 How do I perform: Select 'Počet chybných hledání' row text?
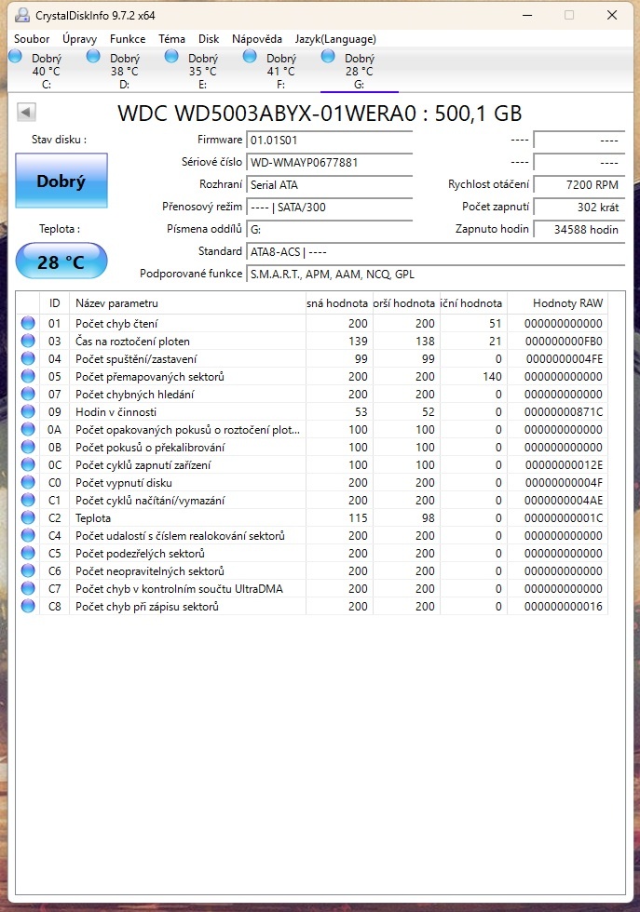134,395
